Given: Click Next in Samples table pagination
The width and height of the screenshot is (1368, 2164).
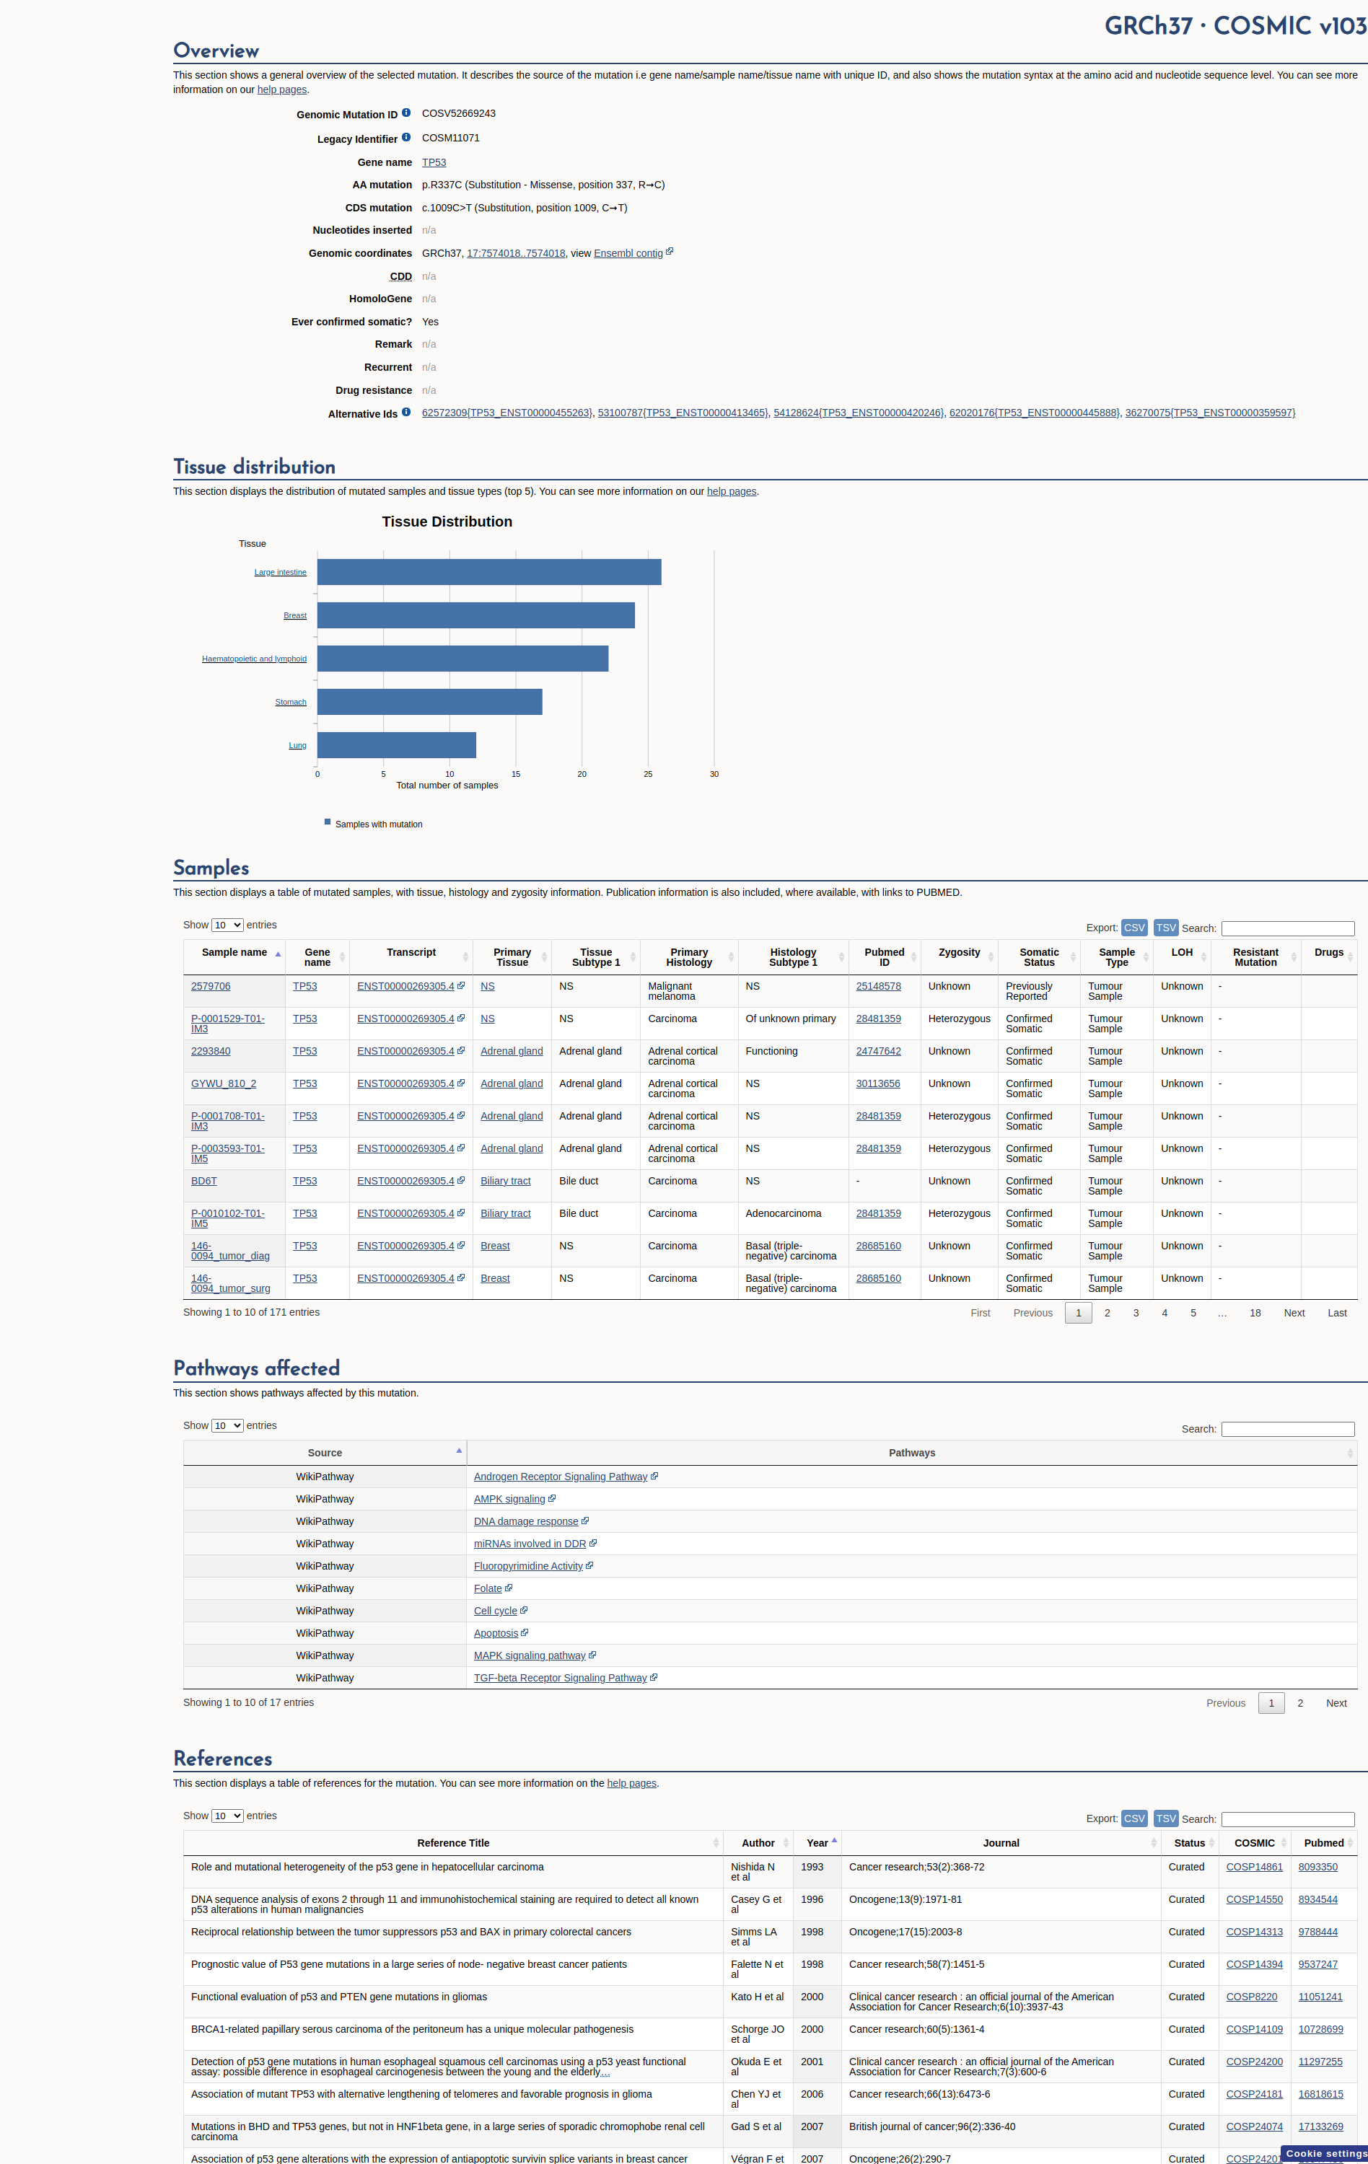Looking at the screenshot, I should click(1294, 1313).
